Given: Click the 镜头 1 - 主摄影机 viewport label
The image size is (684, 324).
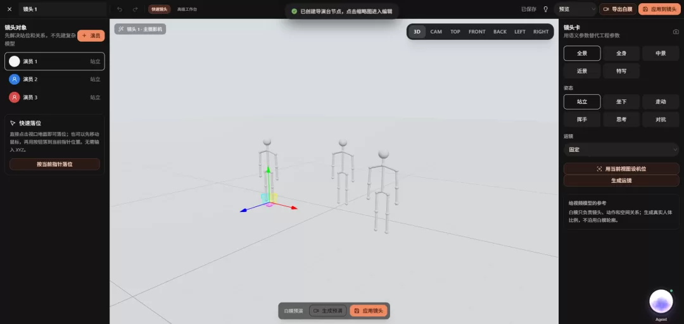Looking at the screenshot, I should 140,29.
